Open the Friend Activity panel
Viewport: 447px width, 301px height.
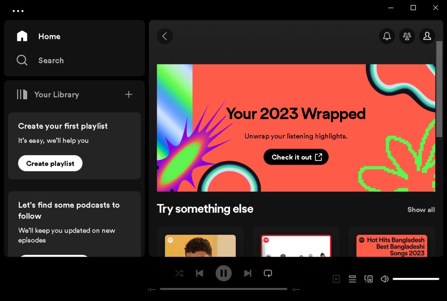pos(407,36)
